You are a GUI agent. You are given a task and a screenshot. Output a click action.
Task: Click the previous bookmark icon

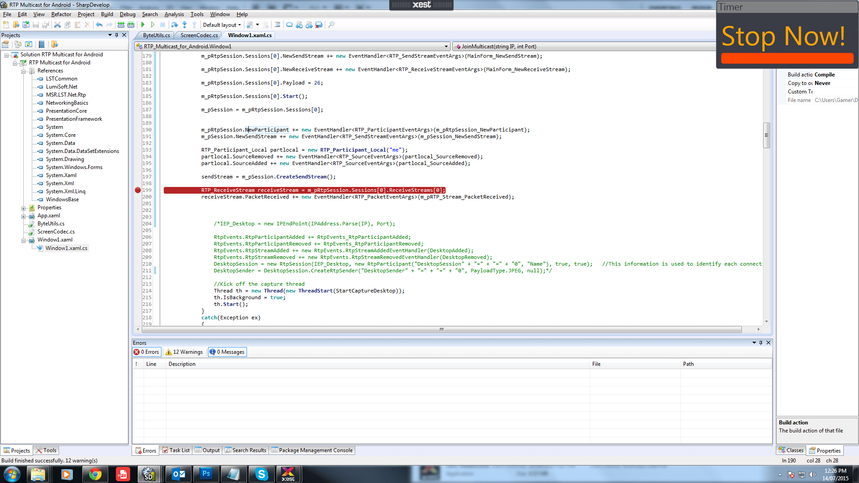click(299, 25)
